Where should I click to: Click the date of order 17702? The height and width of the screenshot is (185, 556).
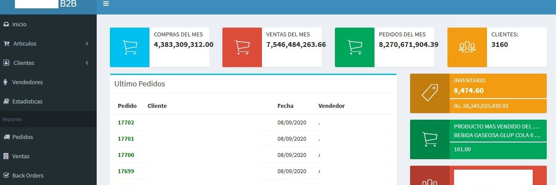coord(292,122)
